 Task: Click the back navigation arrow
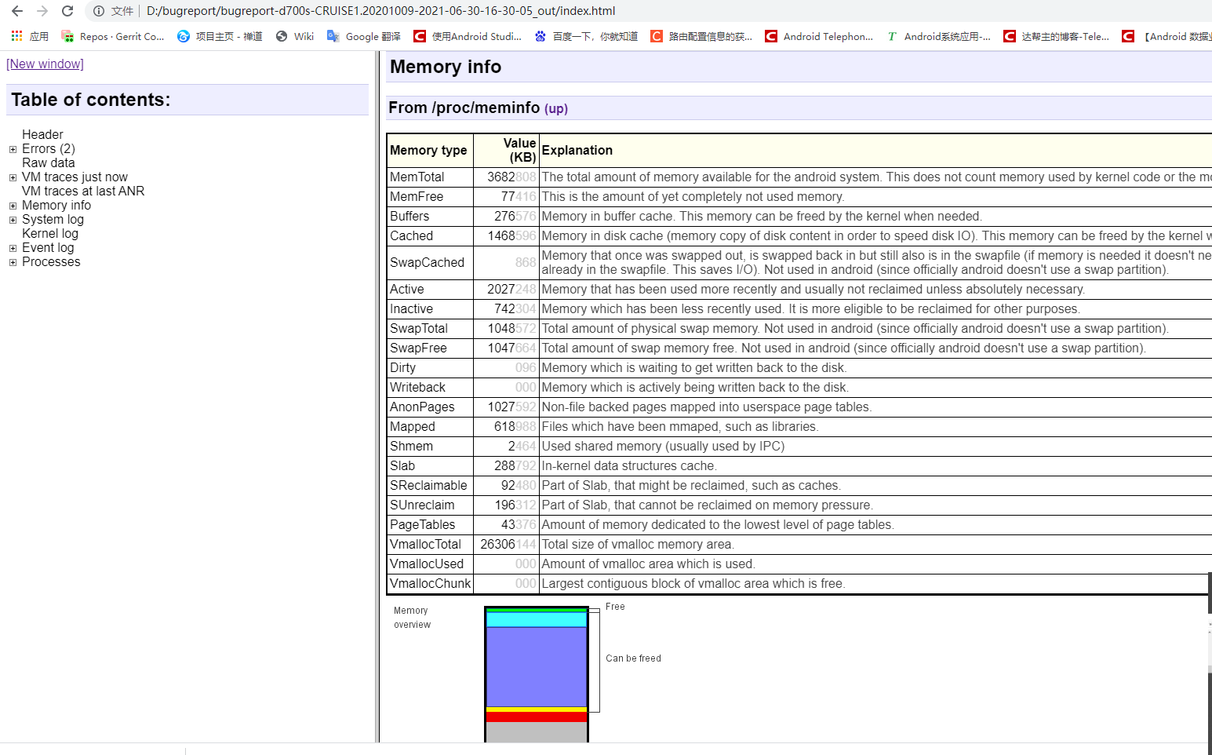(x=16, y=11)
